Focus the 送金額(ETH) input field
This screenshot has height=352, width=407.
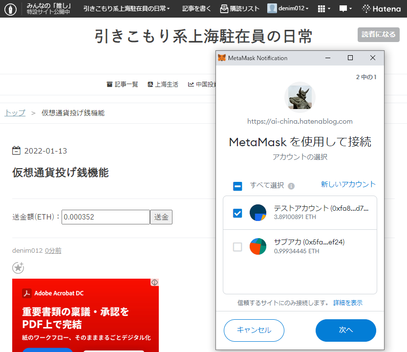(x=106, y=217)
